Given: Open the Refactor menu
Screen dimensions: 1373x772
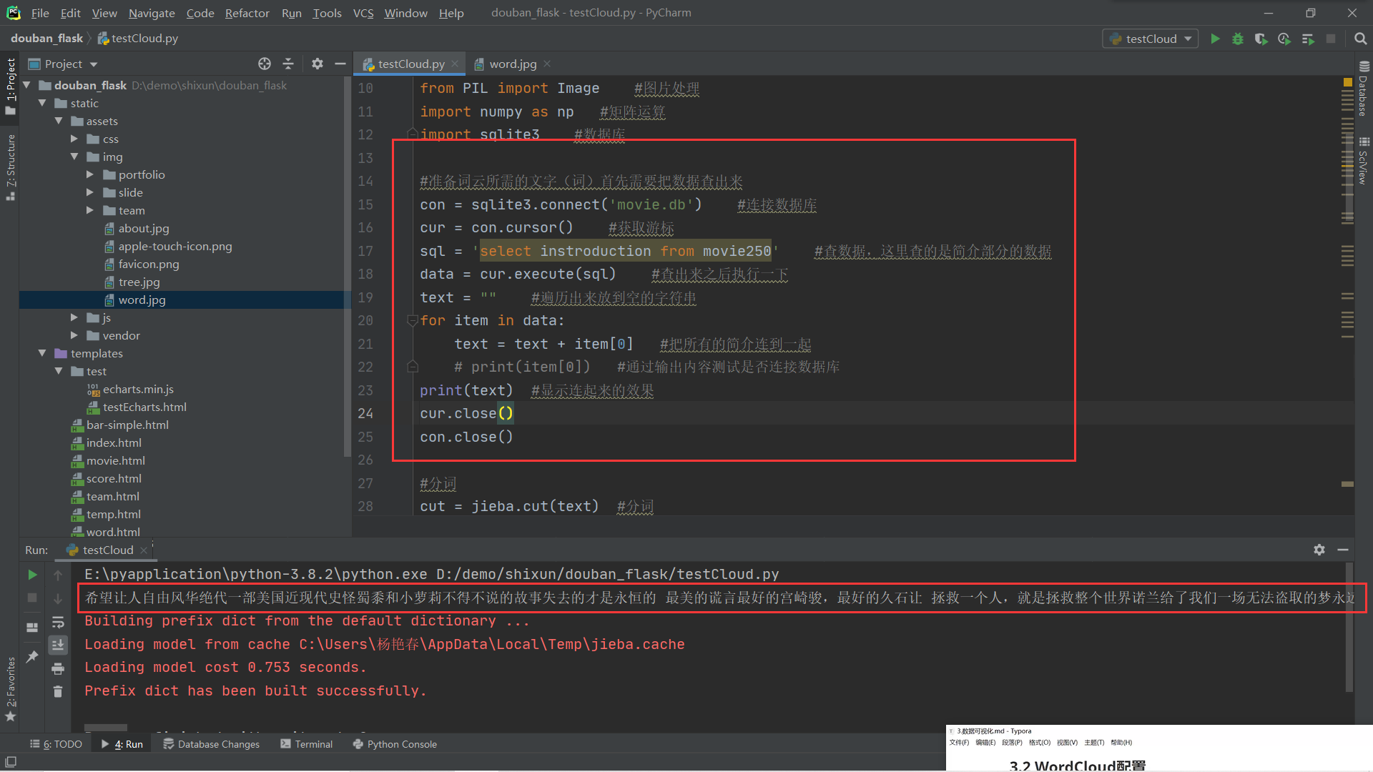Looking at the screenshot, I should (x=247, y=13).
